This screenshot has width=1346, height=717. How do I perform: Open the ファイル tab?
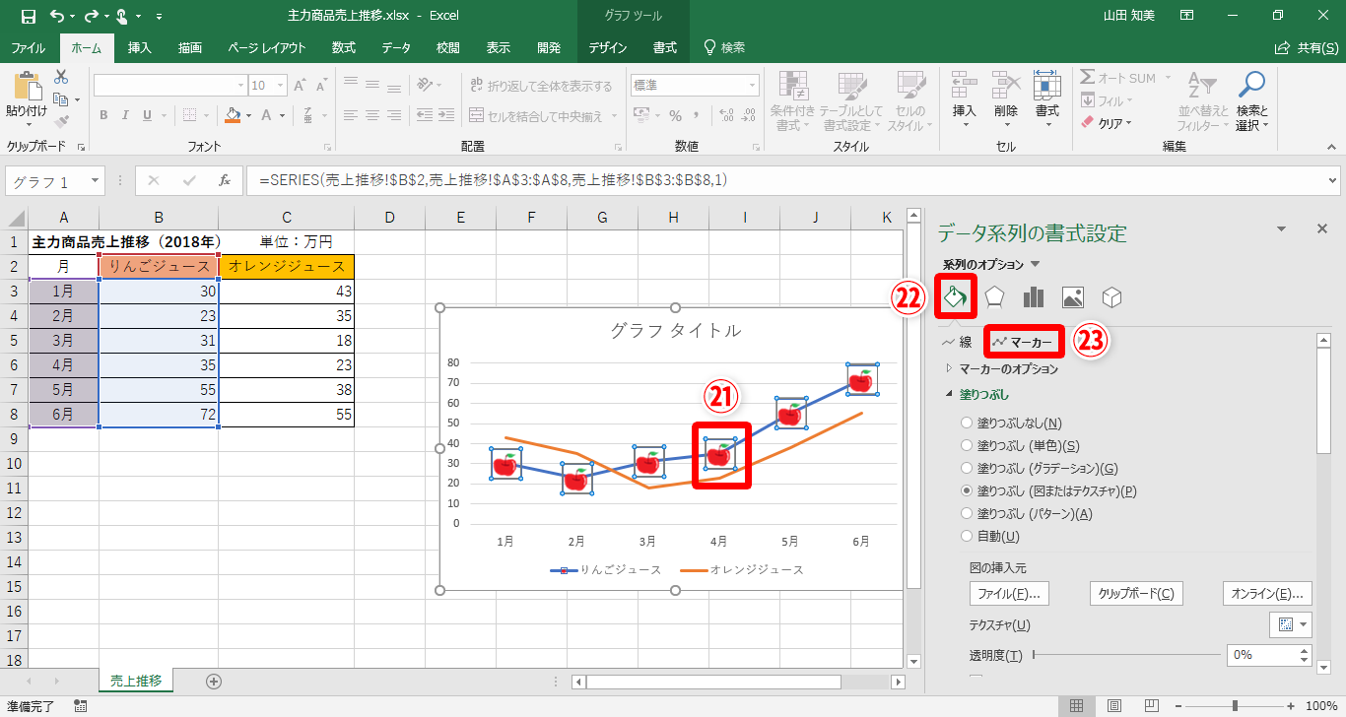click(28, 47)
